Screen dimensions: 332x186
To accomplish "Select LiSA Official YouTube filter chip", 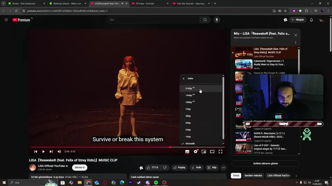I will click(x=279, y=176).
